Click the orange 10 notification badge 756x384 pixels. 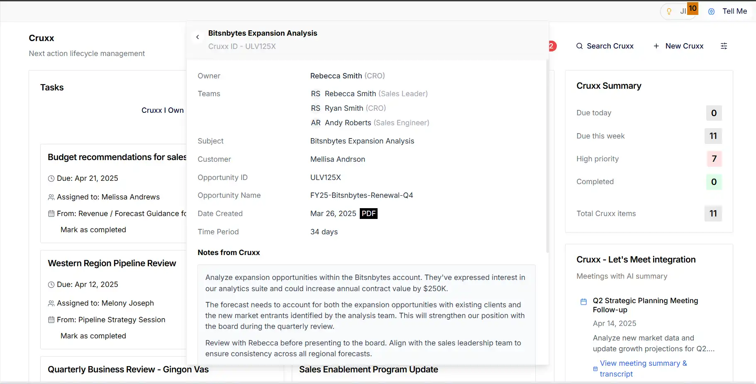(x=693, y=8)
